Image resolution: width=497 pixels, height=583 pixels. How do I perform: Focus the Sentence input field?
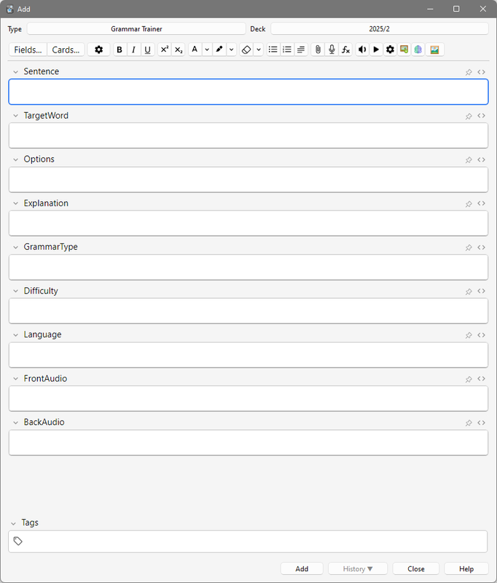(x=248, y=92)
